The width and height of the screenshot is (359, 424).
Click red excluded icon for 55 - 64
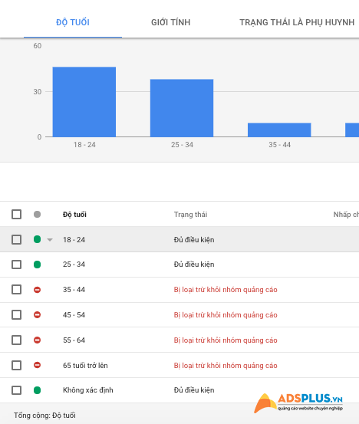pos(37,340)
